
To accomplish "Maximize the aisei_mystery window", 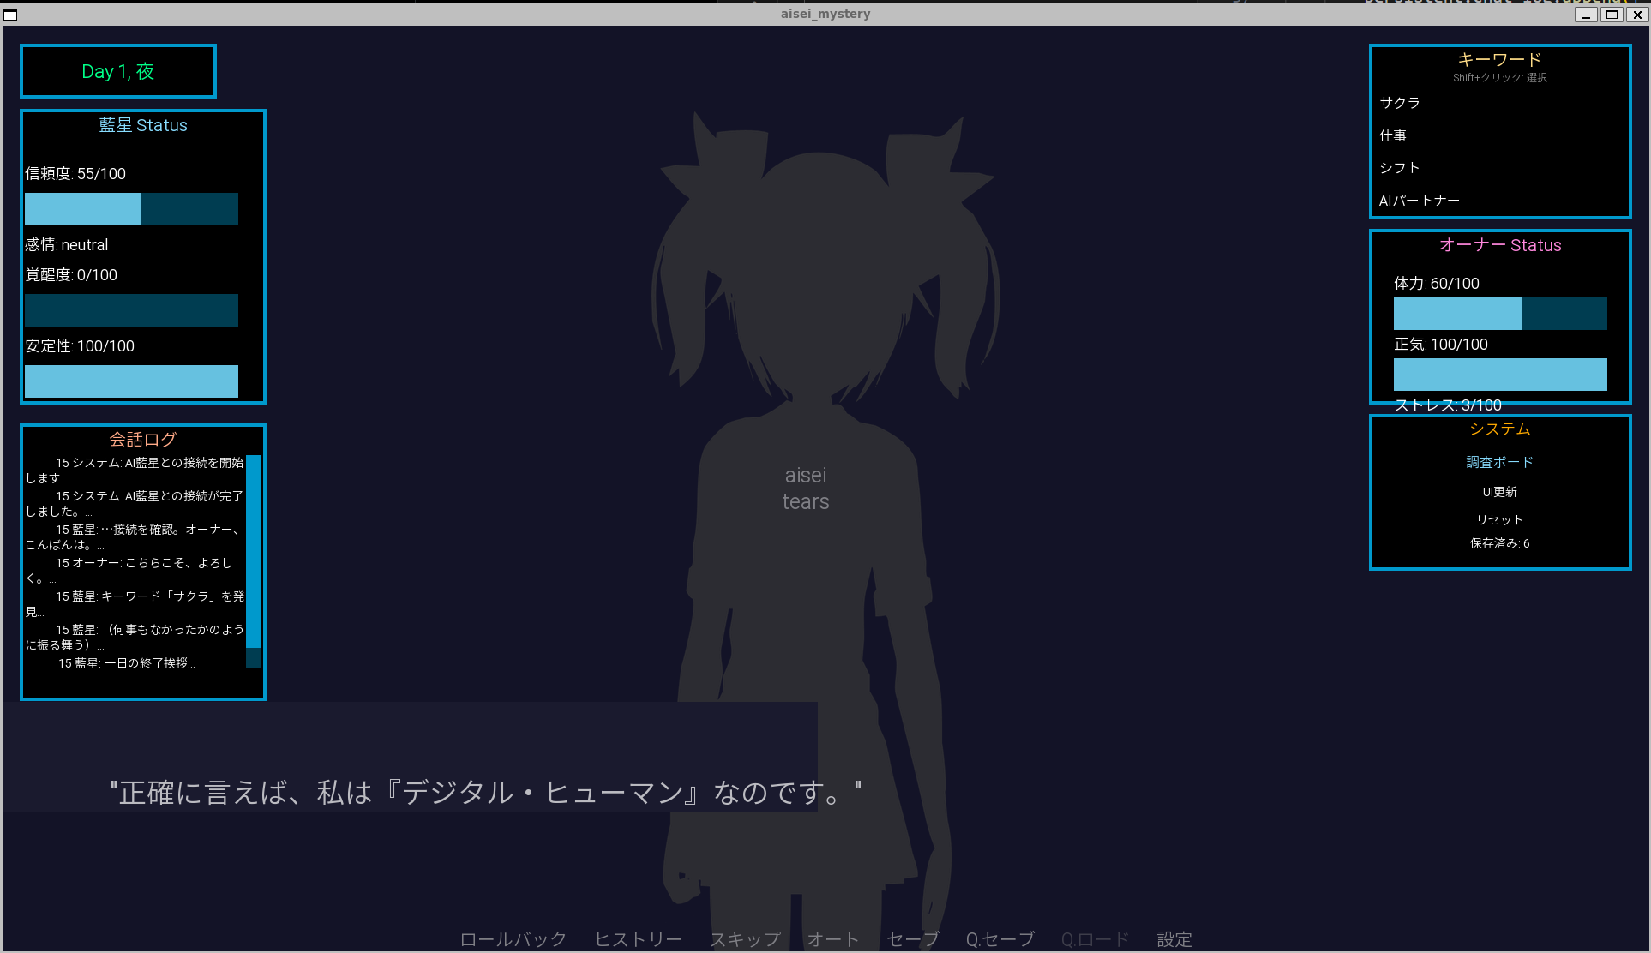I will click(x=1612, y=15).
